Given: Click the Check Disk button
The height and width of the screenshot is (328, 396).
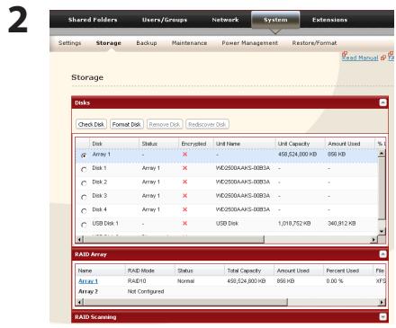Looking at the screenshot, I should (91, 124).
